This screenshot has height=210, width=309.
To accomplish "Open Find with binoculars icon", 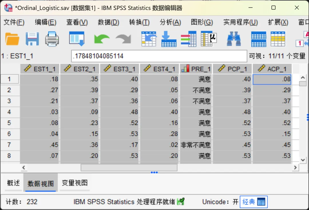I will pos(234,39).
